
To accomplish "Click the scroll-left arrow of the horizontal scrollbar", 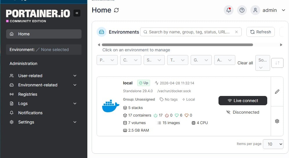I will 99,45.
